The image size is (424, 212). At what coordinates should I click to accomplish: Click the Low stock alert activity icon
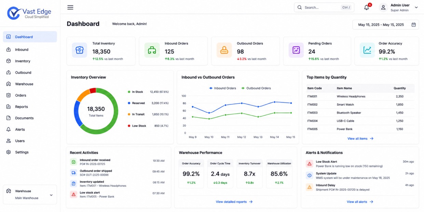[73, 195]
